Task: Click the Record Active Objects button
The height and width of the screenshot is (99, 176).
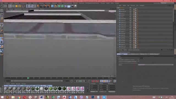Action: (x=92, y=81)
